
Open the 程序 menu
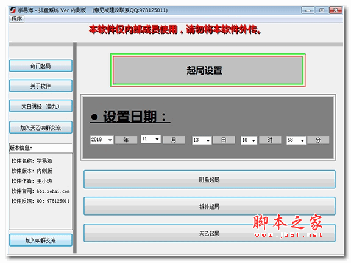click(x=17, y=19)
